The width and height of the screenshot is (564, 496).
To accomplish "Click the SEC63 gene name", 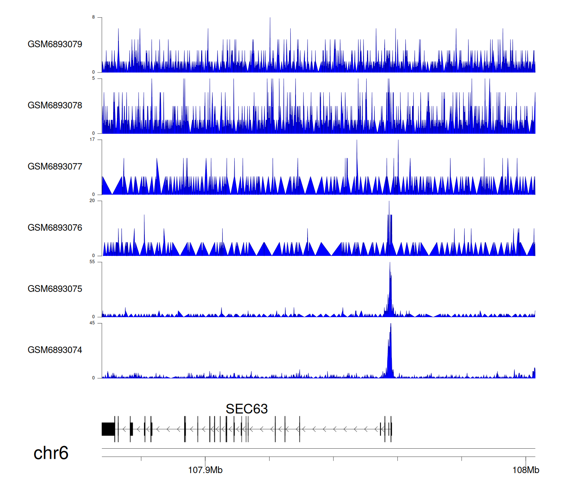I will point(247,409).
